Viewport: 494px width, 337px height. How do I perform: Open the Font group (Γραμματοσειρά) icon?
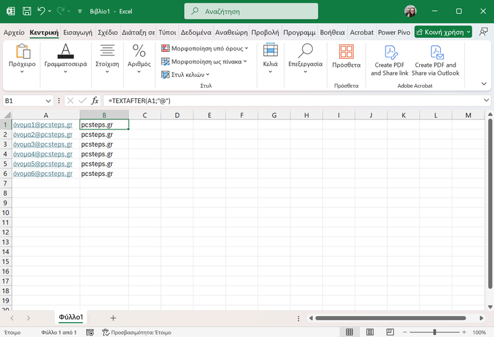(65, 52)
